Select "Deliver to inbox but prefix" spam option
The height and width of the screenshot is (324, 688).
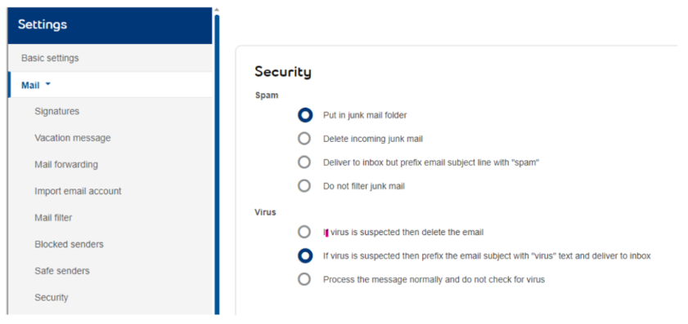pos(304,162)
